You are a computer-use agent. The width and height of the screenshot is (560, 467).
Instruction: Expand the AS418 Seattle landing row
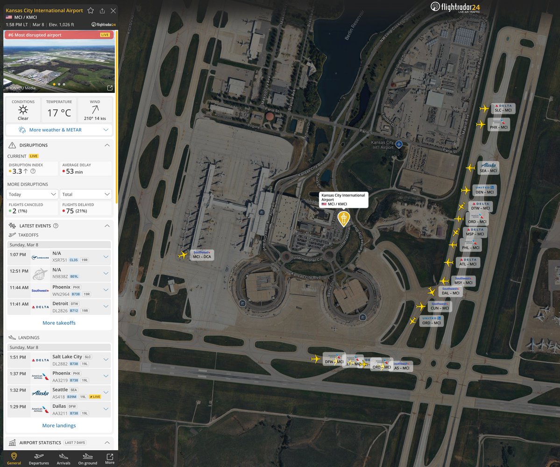point(106,392)
